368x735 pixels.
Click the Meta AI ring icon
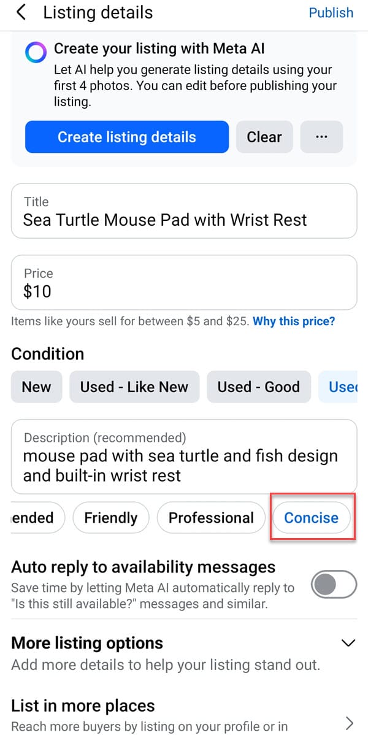tap(36, 54)
